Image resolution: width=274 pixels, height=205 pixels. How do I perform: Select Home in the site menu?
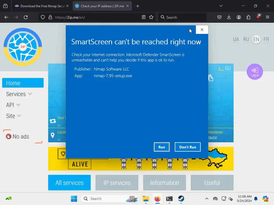(23, 83)
